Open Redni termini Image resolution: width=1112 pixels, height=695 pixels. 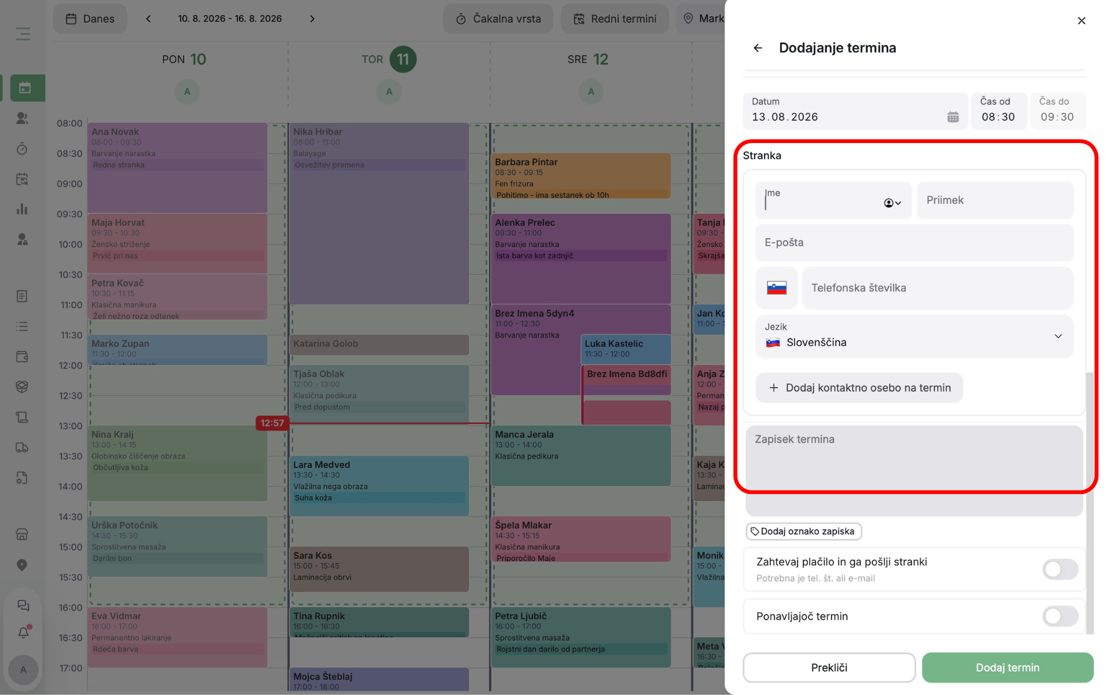point(614,19)
